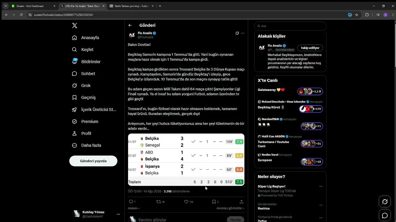
Task: Click the Grok icon on the post header
Action: (x=237, y=33)
